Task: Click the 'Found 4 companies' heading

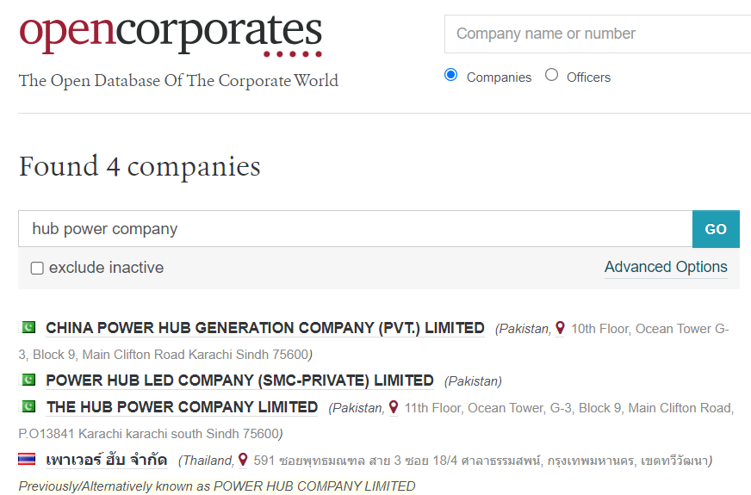Action: click(x=140, y=166)
